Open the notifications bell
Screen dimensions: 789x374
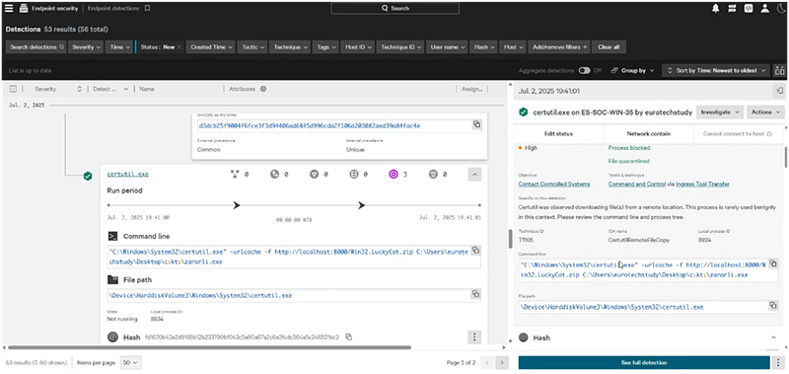[x=716, y=8]
